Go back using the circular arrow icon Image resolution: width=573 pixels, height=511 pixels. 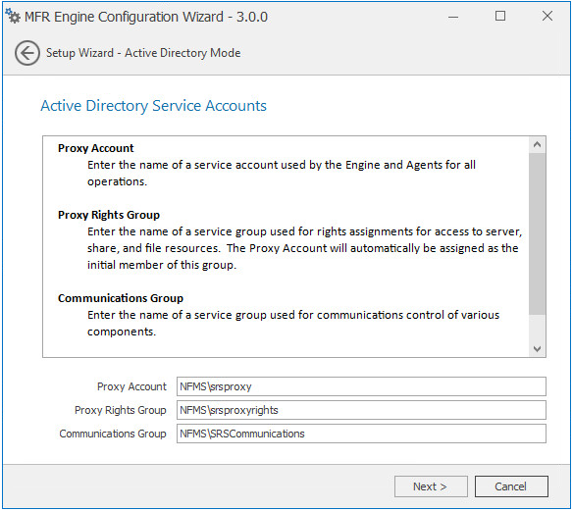27,53
